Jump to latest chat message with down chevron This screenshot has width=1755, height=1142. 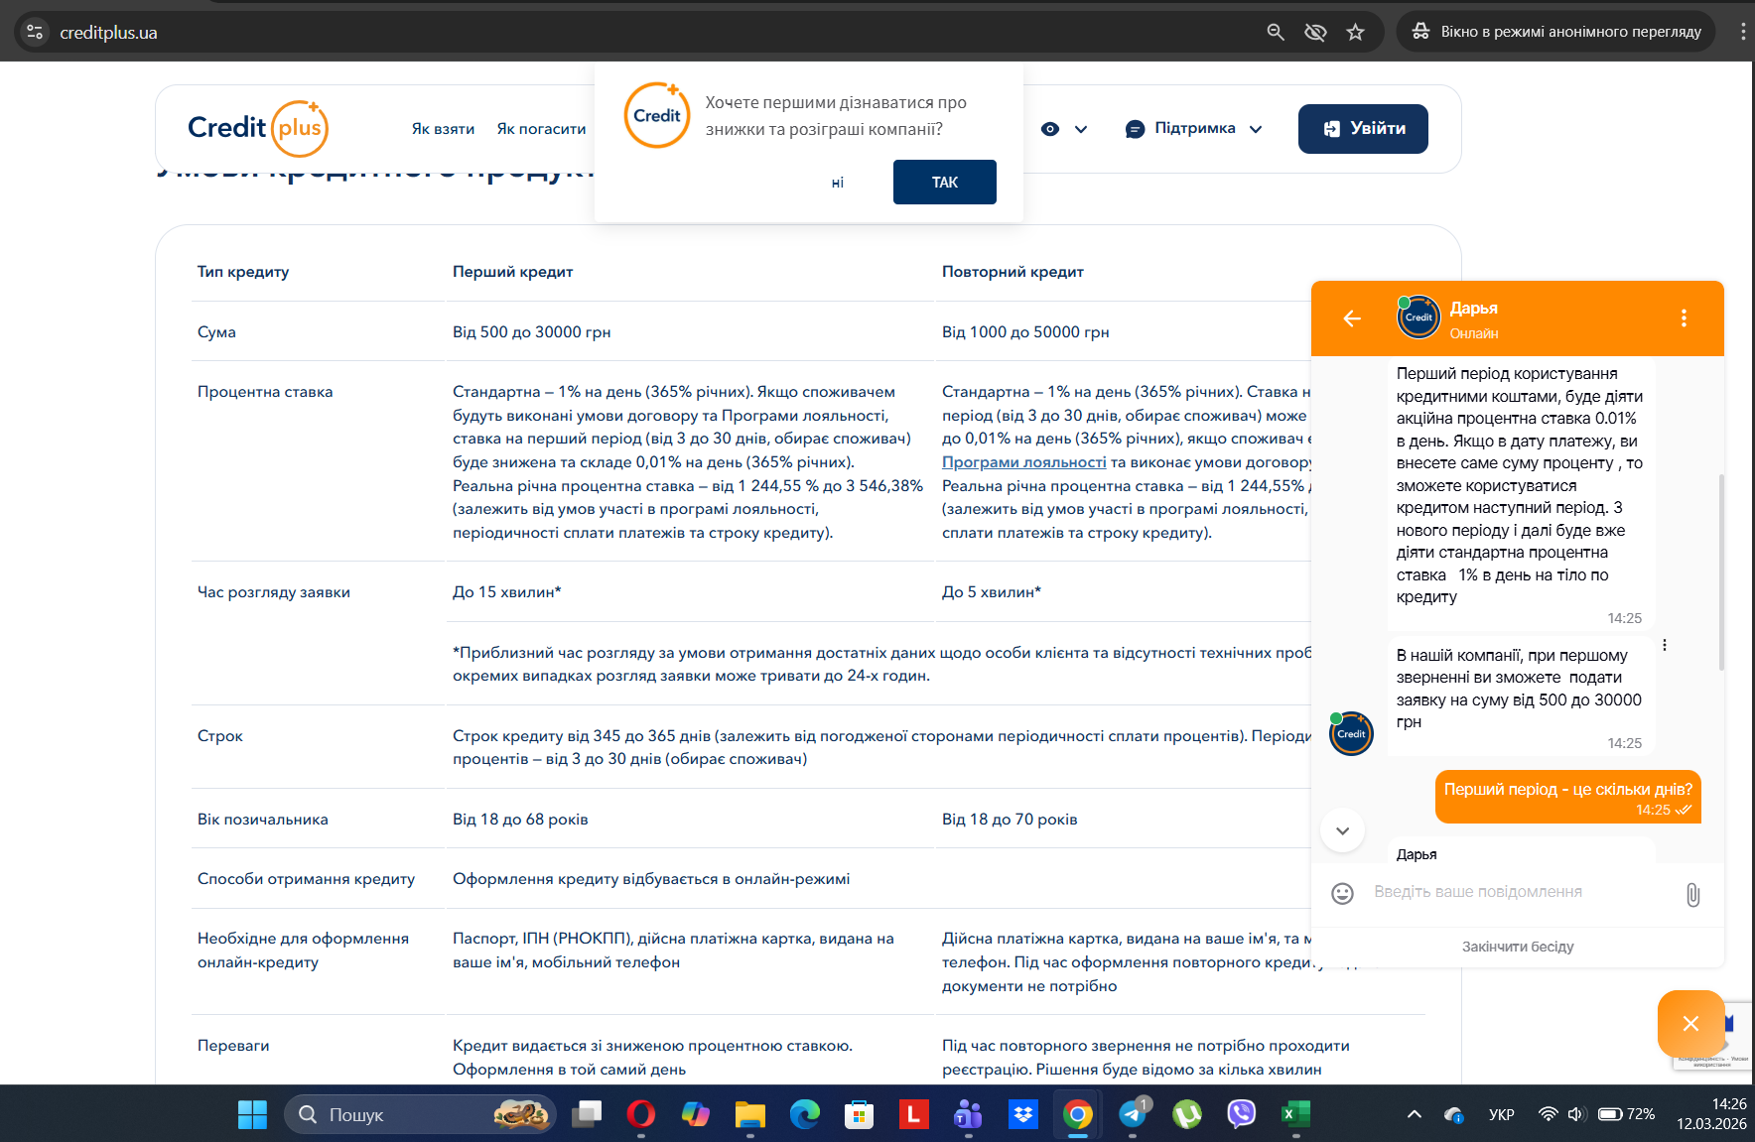coord(1342,830)
